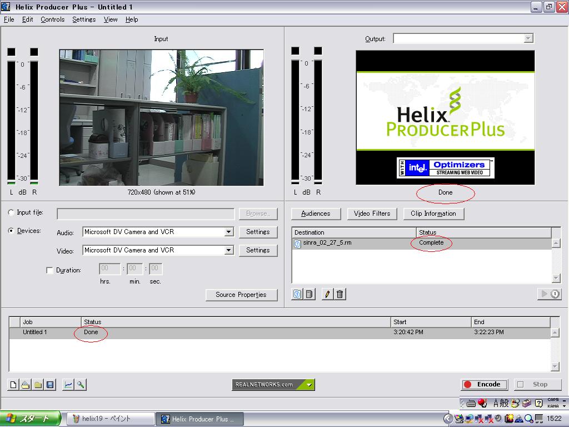
Task: Open the Controls menu
Action: pyautogui.click(x=53, y=19)
